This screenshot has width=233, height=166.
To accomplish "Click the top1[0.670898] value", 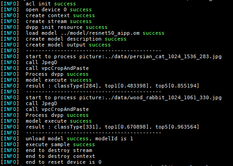I will click(x=127, y=127).
